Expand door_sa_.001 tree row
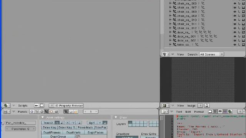 click(170, 36)
